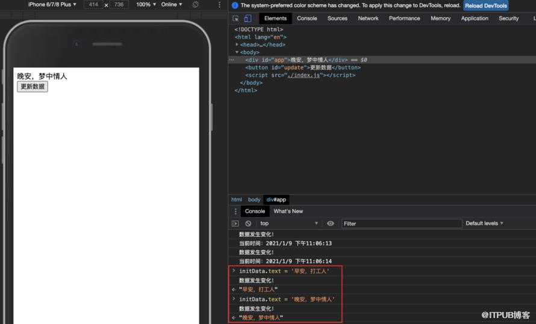Image resolution: width=536 pixels, height=324 pixels.
Task: Expand initData.text '晚安，梦中情人' console entry
Action: (234, 299)
